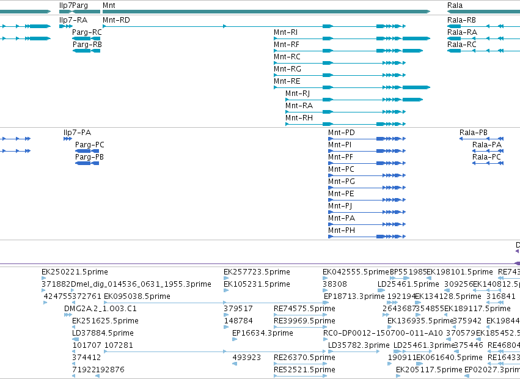Click EST EP16634.3prime
Screen dimensions: 520x379
(263, 333)
